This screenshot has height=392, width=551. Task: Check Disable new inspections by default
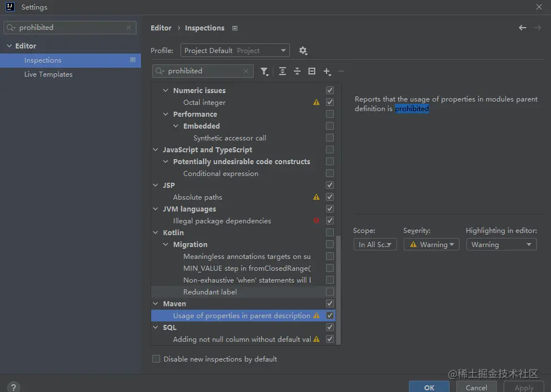(x=156, y=359)
